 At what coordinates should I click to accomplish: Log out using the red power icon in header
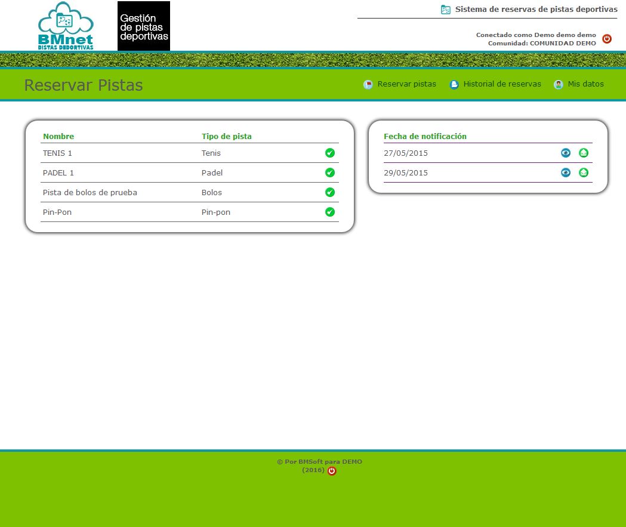pyautogui.click(x=607, y=39)
